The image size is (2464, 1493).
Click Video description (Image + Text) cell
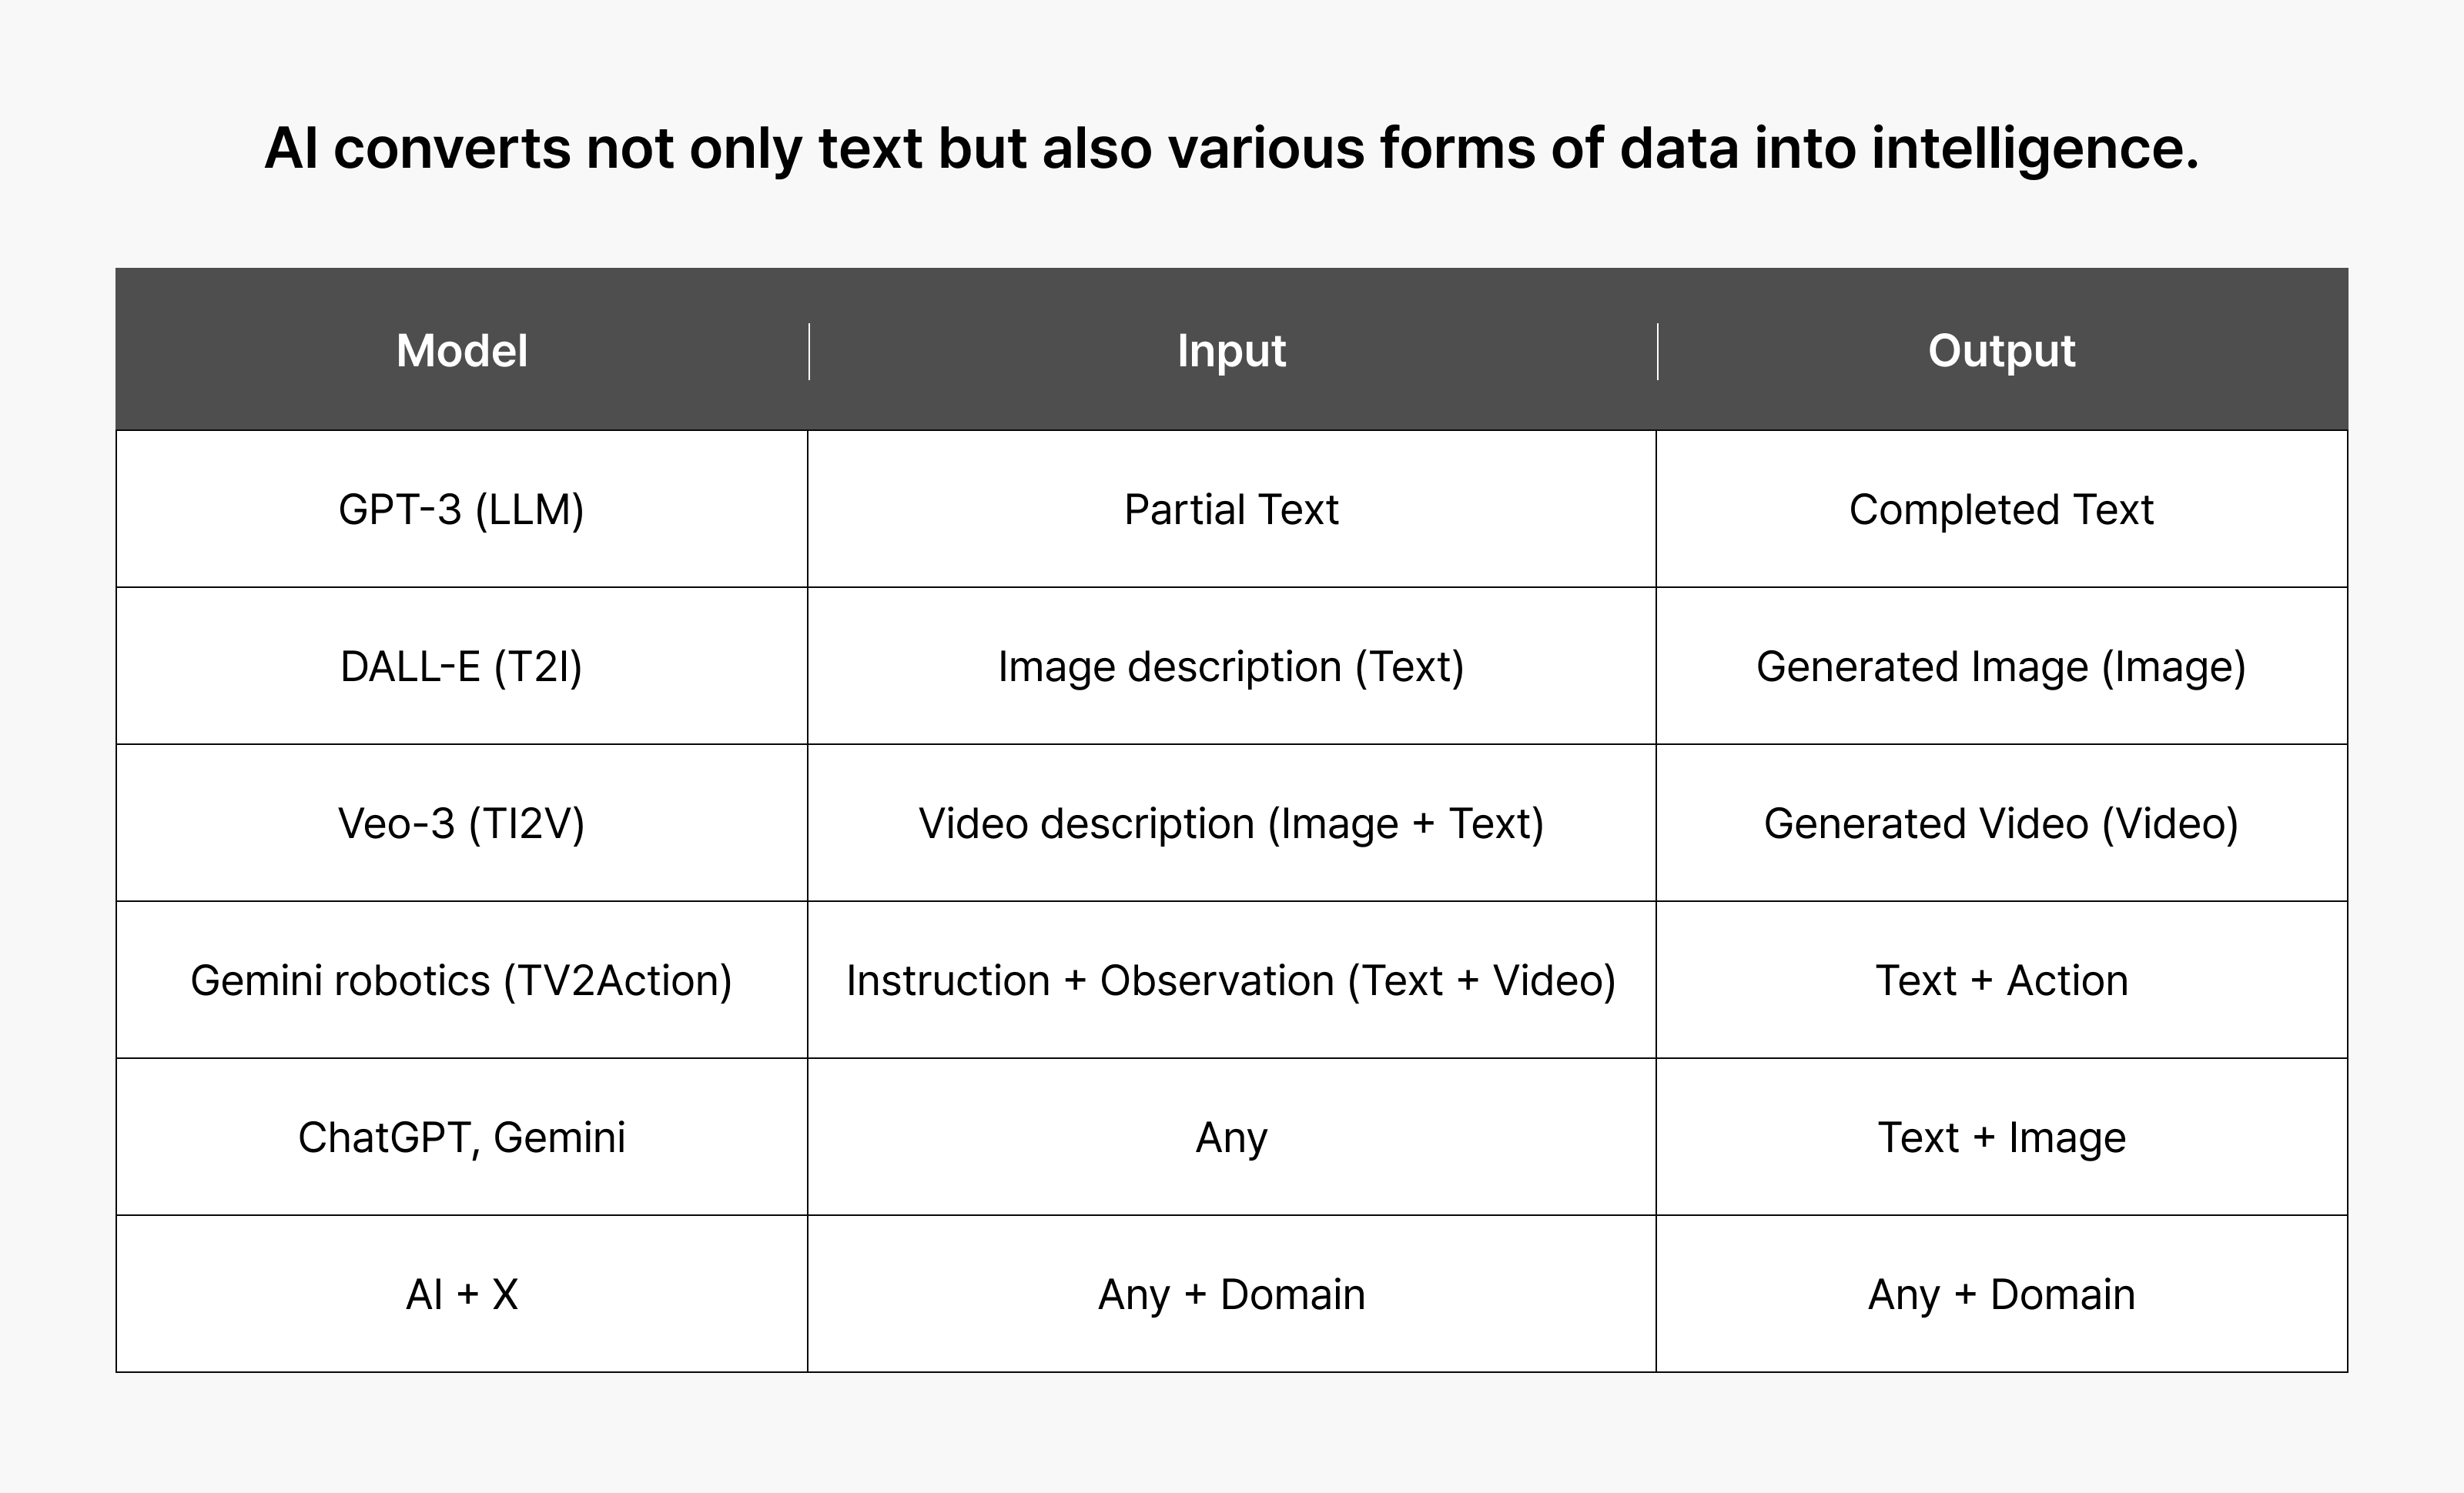[x=1231, y=823]
